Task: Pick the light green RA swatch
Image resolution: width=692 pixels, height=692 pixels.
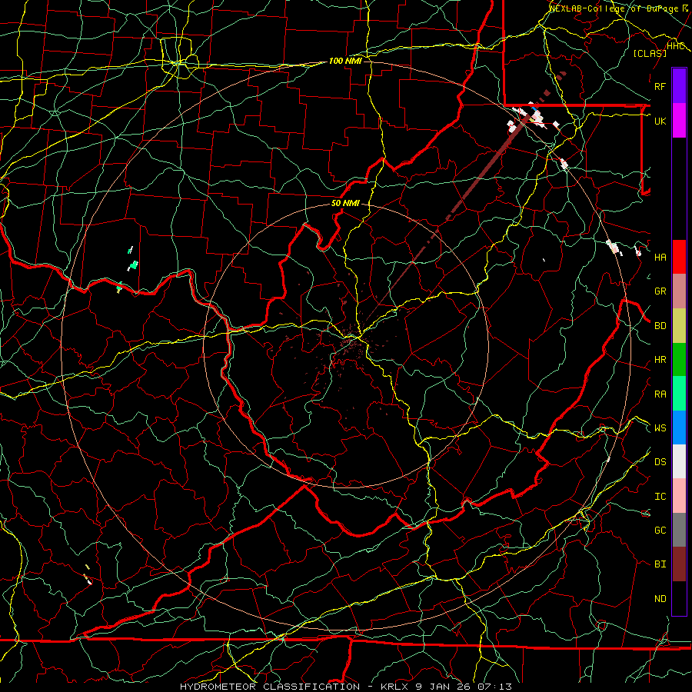Action: (x=679, y=394)
